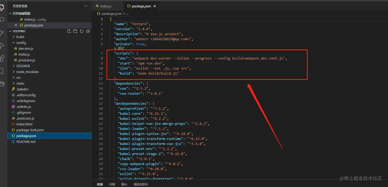
Task: Open index.js inside the config folder
Action: coord(49,54)
